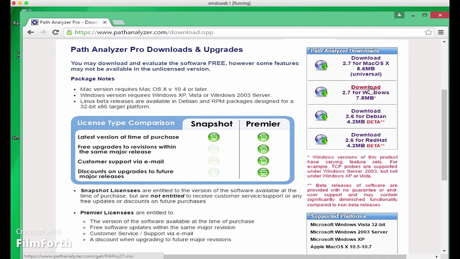Click the Premier latest version cart icon
460x259 pixels.
[263, 137]
